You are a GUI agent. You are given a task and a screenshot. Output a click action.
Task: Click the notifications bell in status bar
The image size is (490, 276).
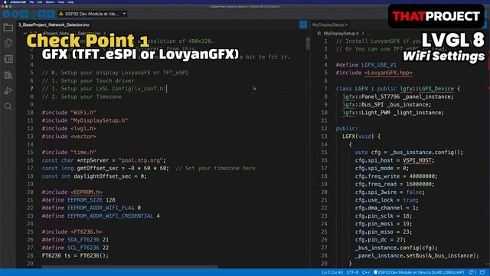472,273
